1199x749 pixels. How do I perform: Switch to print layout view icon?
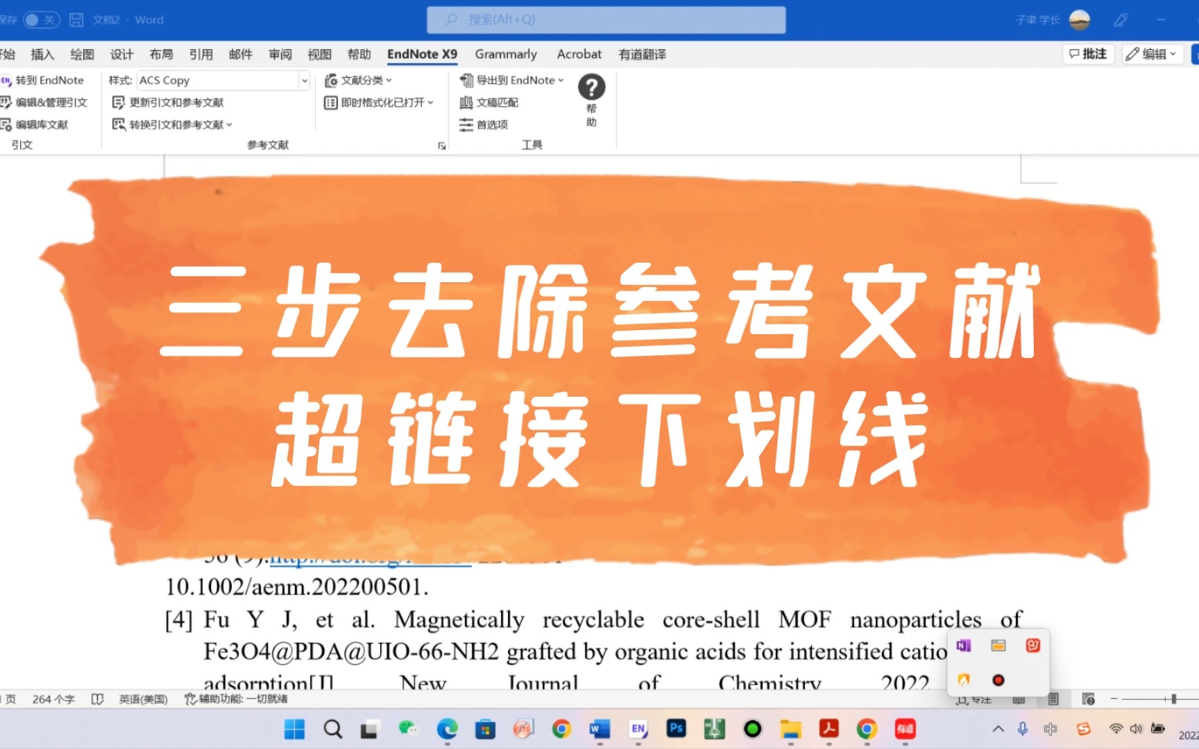point(1053,699)
